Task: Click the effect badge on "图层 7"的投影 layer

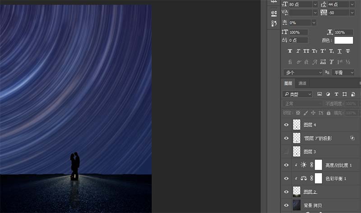Action: 352,138
